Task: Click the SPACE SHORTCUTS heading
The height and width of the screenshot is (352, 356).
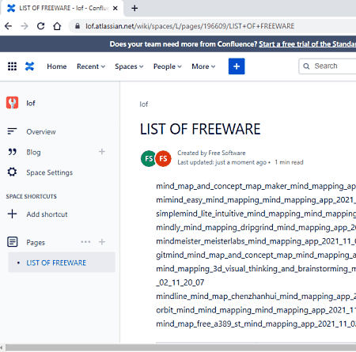Action: [32, 196]
